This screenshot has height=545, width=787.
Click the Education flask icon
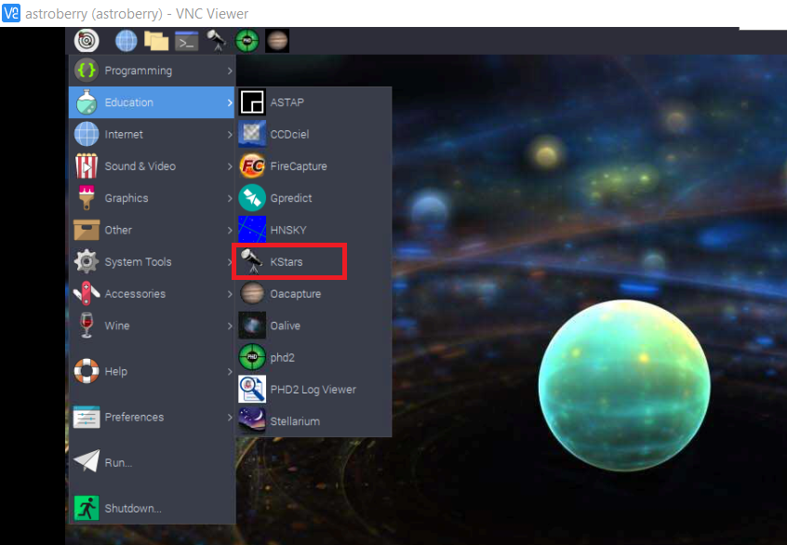click(87, 102)
